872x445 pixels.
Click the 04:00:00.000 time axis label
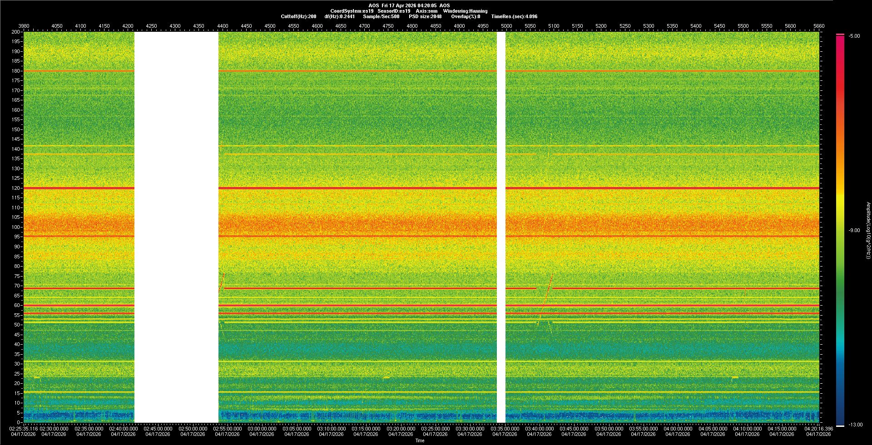point(678,429)
